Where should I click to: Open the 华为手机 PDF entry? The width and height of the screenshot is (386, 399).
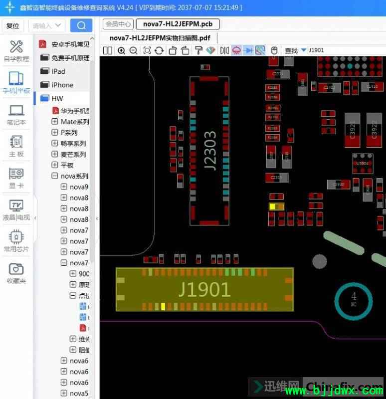tap(71, 111)
